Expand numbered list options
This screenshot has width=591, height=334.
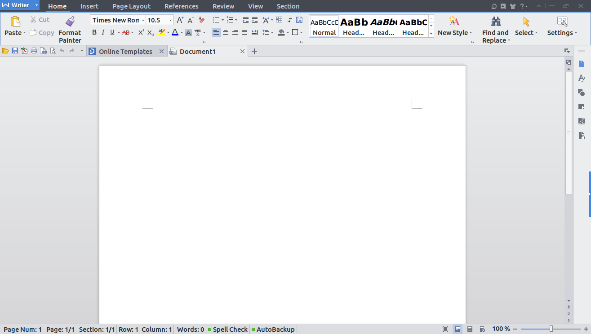[236, 20]
